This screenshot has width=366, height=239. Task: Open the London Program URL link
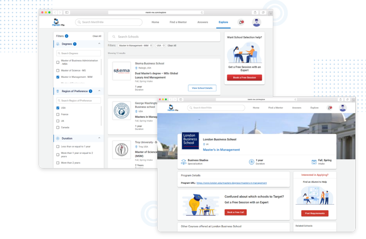click(231, 183)
